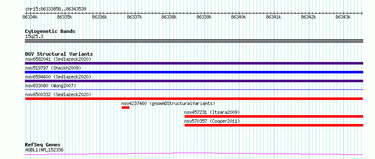This screenshot has height=159, width=375.
Task: Click the RefSeq Genes track title
Action: click(43, 145)
